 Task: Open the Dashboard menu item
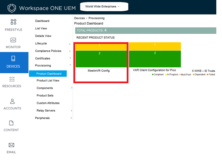42,21
